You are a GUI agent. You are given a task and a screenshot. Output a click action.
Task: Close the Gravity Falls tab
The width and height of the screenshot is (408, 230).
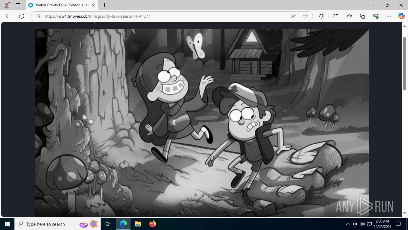93,5
